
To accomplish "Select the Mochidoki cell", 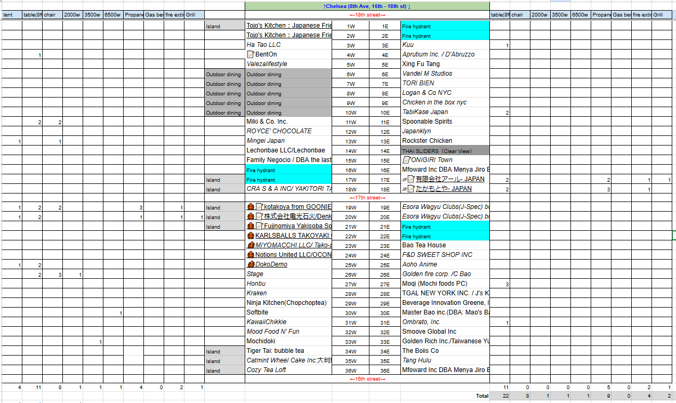I will click(x=288, y=341).
